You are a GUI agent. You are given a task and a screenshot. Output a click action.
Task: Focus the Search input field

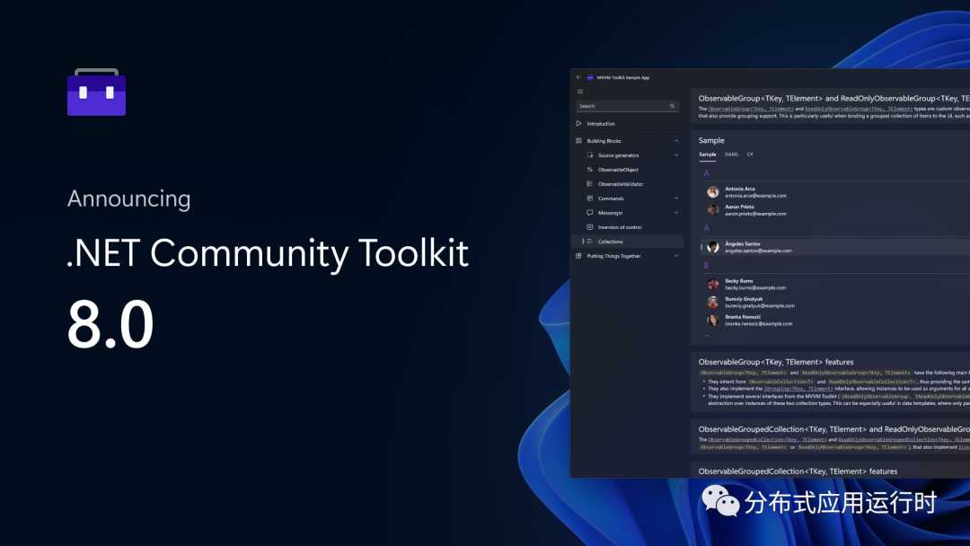(x=627, y=106)
